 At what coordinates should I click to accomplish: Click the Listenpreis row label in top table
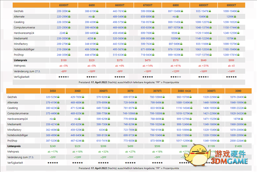21,60
